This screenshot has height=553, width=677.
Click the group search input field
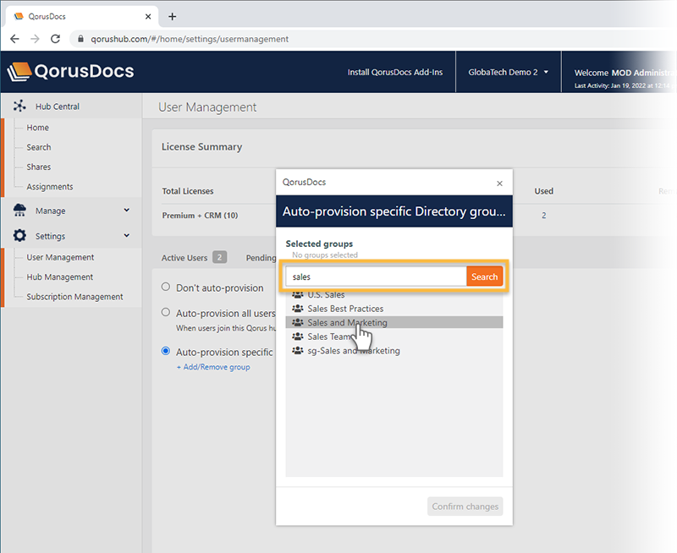[x=376, y=276]
